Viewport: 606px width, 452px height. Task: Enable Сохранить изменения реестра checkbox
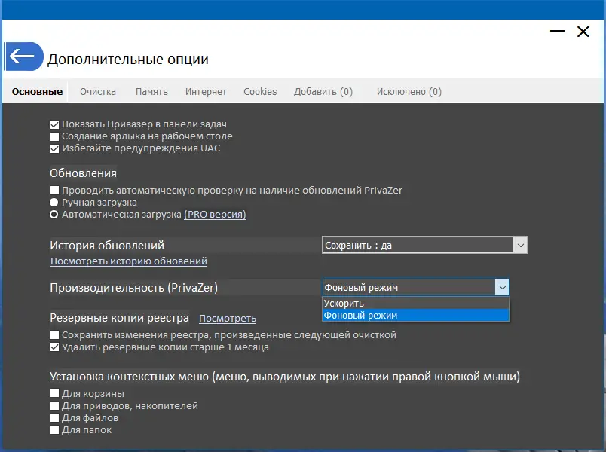point(54,335)
